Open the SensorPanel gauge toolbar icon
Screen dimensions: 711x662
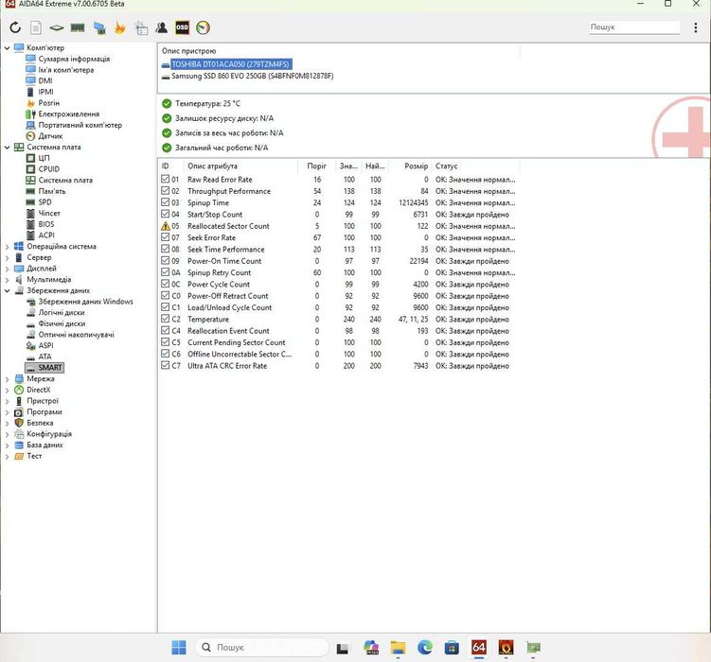(204, 27)
